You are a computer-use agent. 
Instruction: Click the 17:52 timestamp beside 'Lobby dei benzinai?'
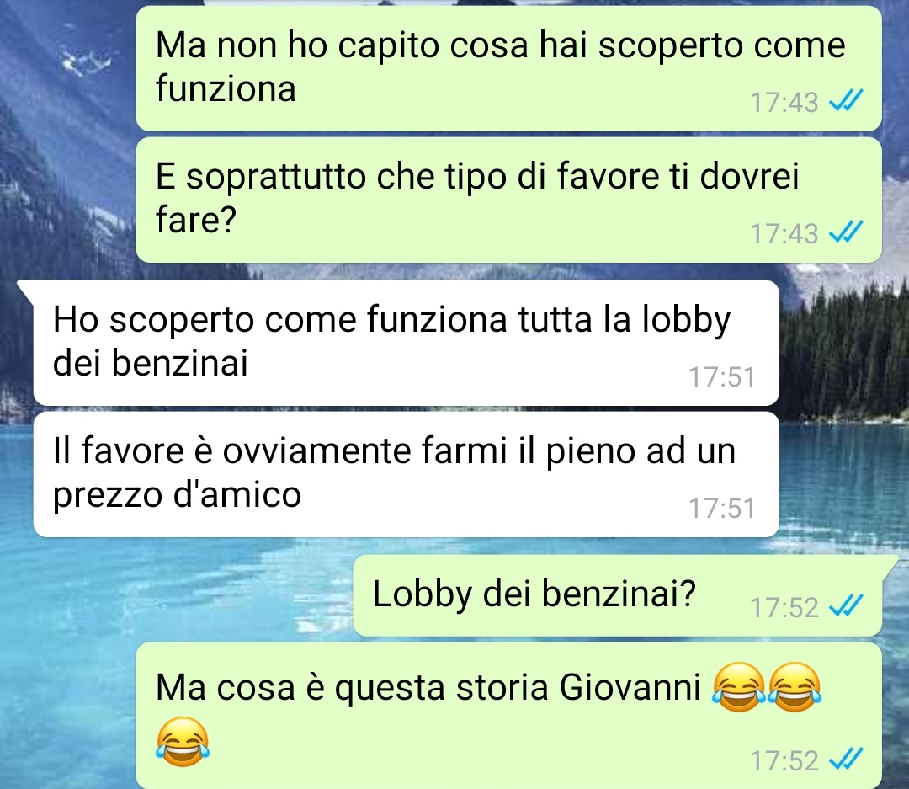784,607
